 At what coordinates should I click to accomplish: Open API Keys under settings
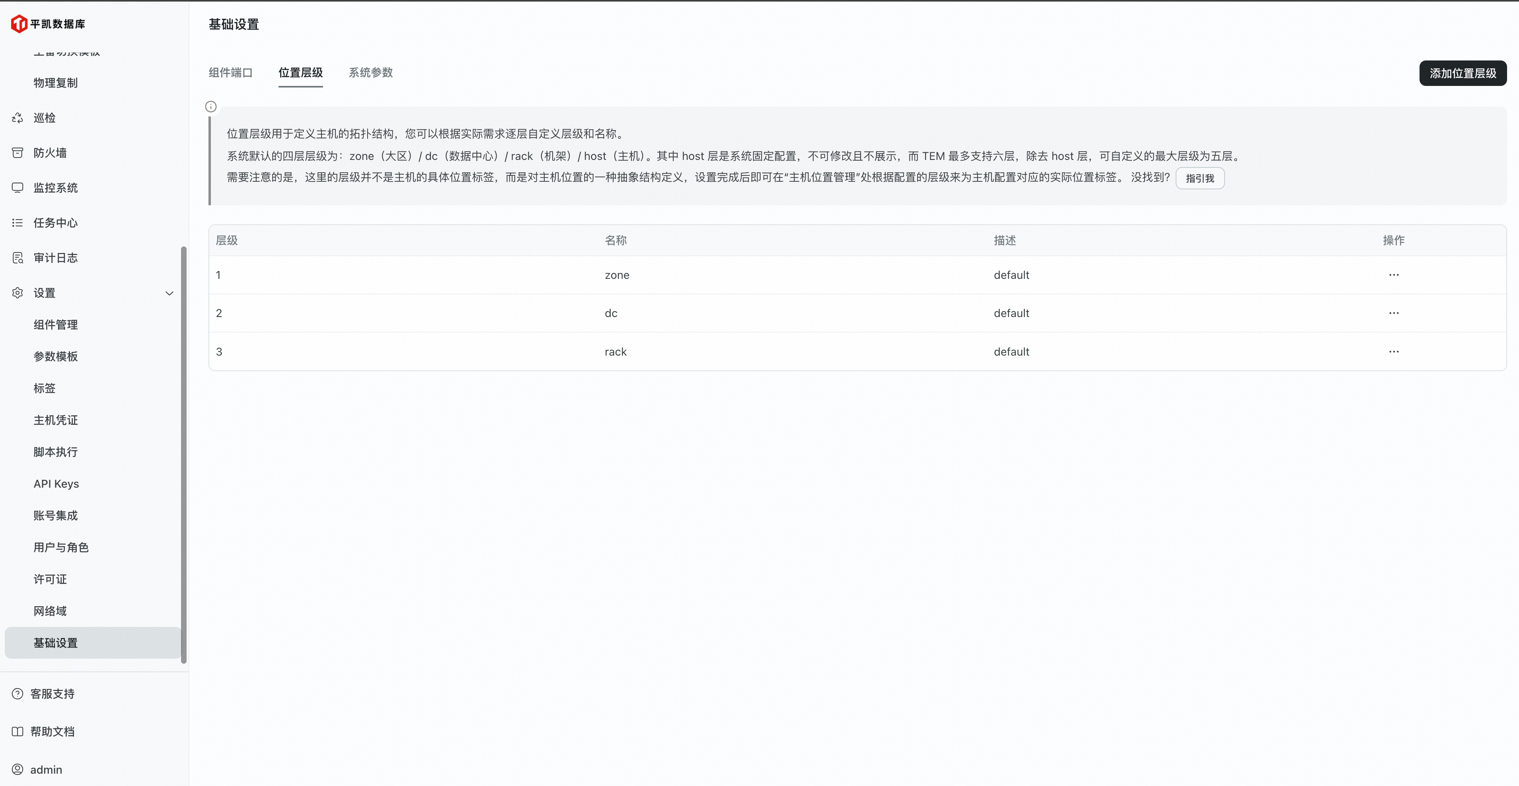[56, 484]
